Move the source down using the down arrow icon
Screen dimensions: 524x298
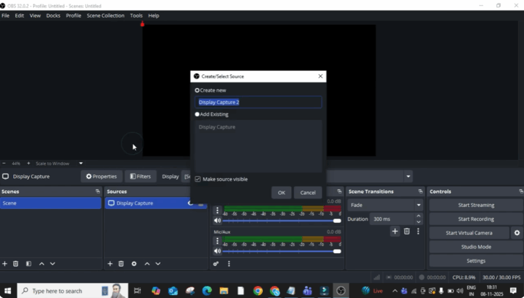click(x=158, y=264)
